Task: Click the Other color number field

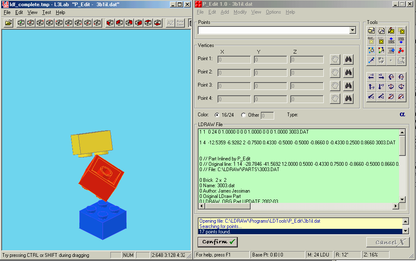Action: pos(267,115)
